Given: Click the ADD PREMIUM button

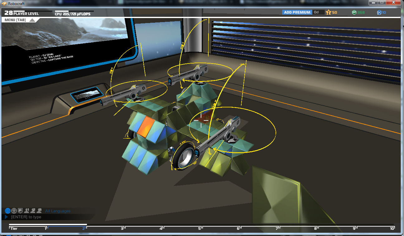Looking at the screenshot, I should tap(297, 12).
